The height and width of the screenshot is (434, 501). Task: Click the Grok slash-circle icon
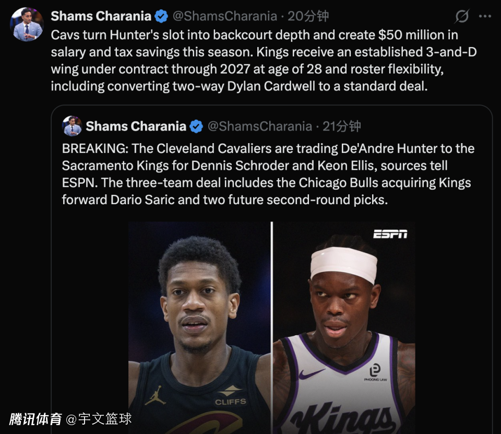pos(462,16)
